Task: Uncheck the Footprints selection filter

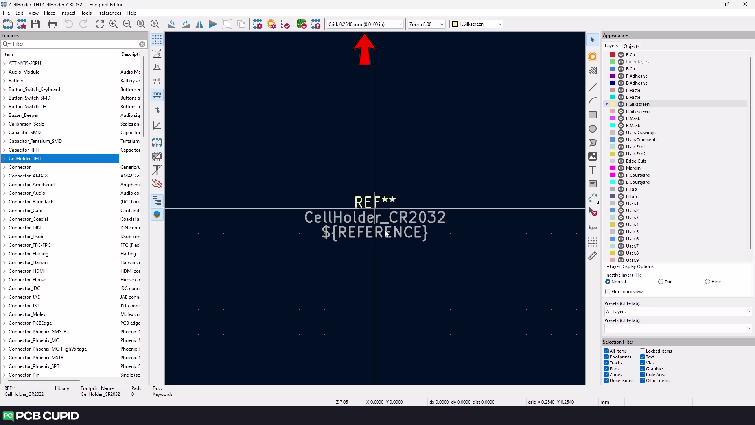Action: [x=606, y=357]
